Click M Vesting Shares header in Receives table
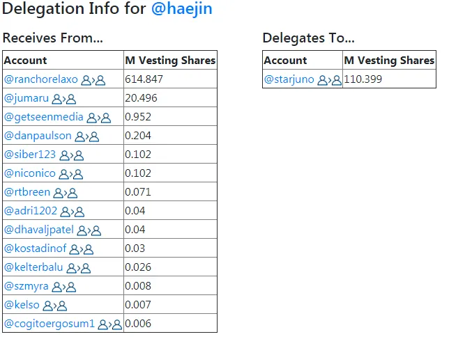Viewport: 449px width, 339px height. (x=170, y=61)
